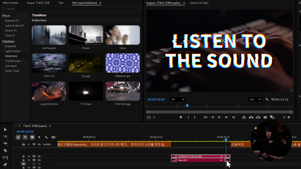Open Program monitor wrench settings
This screenshot has height=169, width=301.
coord(267,100)
